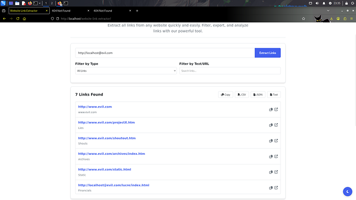356x200 pixels.
Task: Open static.html link externally via icon
Action: pos(276,172)
